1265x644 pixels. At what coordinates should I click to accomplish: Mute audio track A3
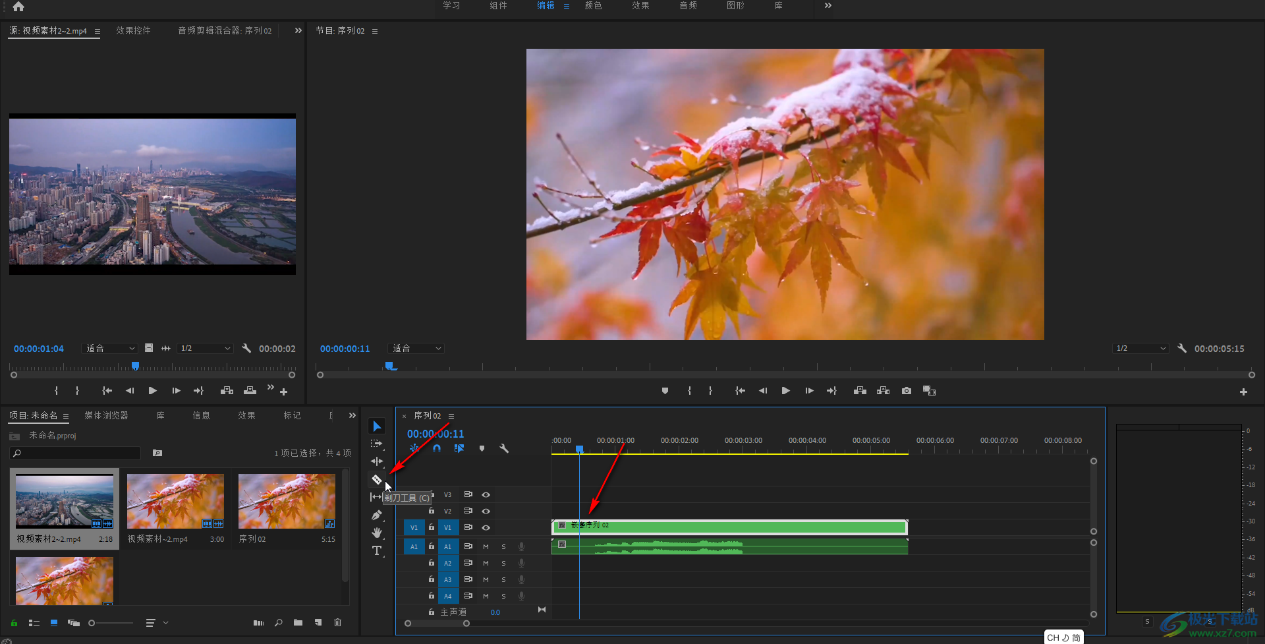click(486, 579)
